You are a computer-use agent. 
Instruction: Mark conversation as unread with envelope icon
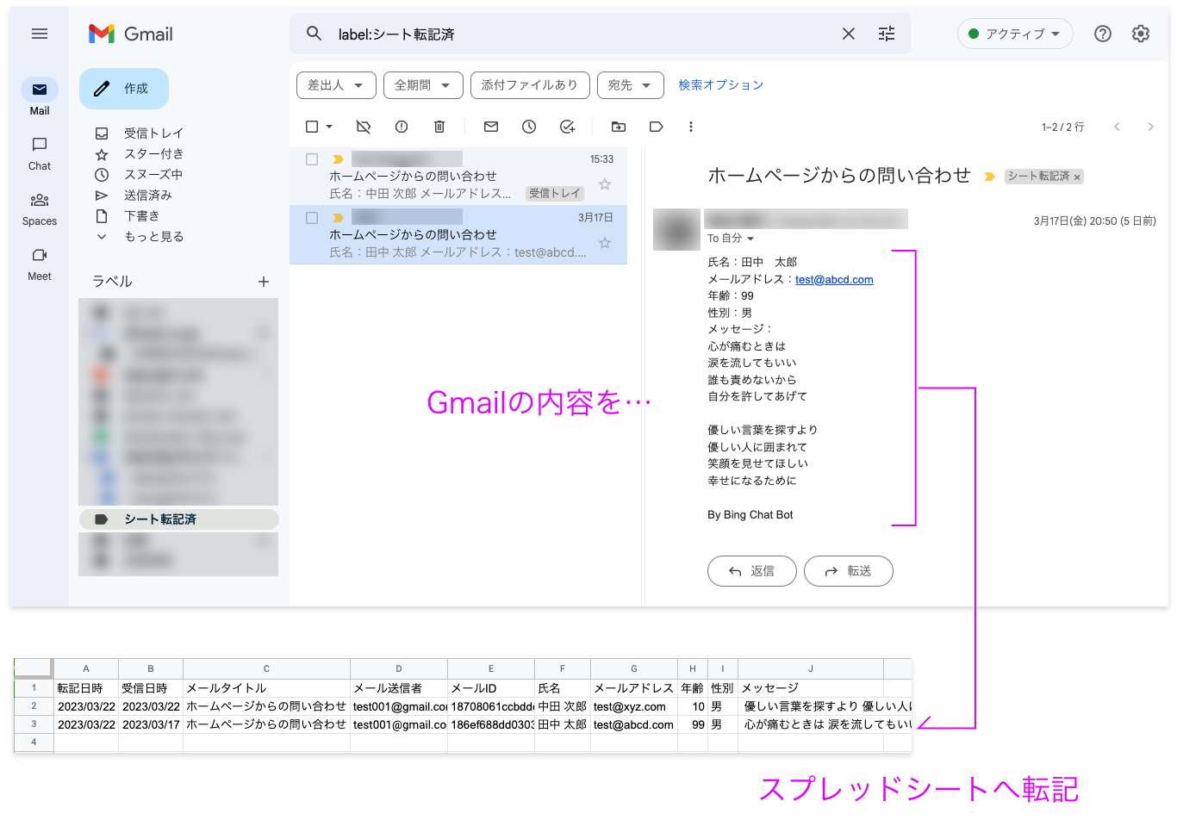(x=490, y=127)
